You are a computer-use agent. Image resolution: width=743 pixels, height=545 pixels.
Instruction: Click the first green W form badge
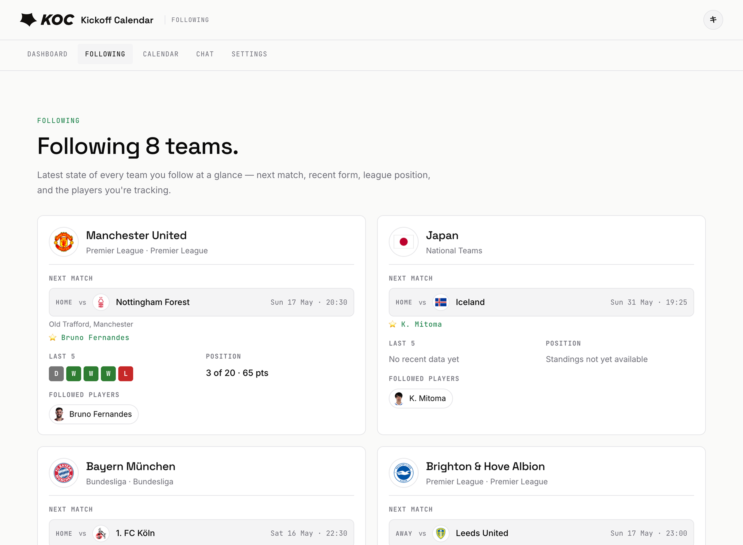[x=74, y=374]
